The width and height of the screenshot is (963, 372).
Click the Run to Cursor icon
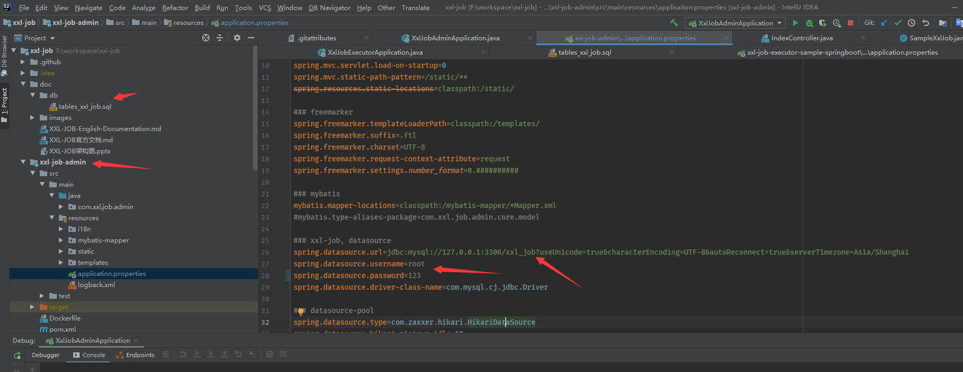point(252,354)
